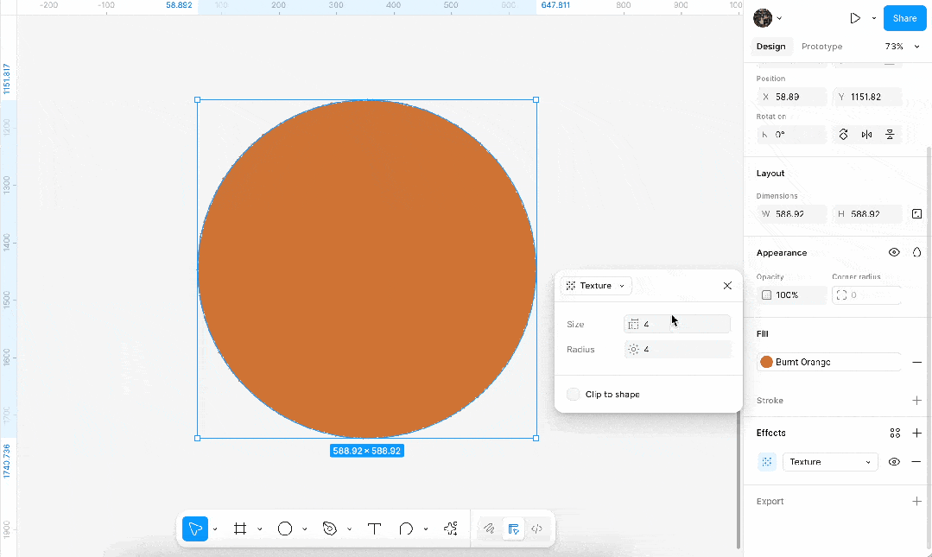The width and height of the screenshot is (932, 557).
Task: Toggle layer visibility in Appearance
Action: click(x=894, y=253)
